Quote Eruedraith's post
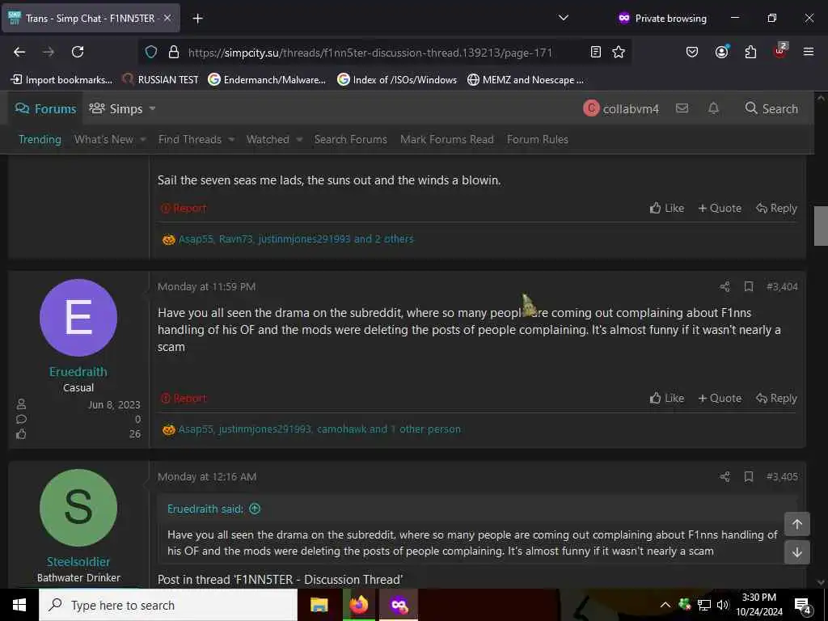828x621 pixels. click(720, 398)
